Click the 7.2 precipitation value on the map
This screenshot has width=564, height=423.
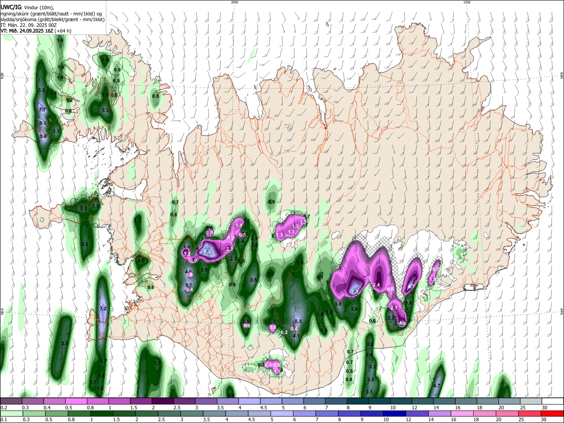104,308
